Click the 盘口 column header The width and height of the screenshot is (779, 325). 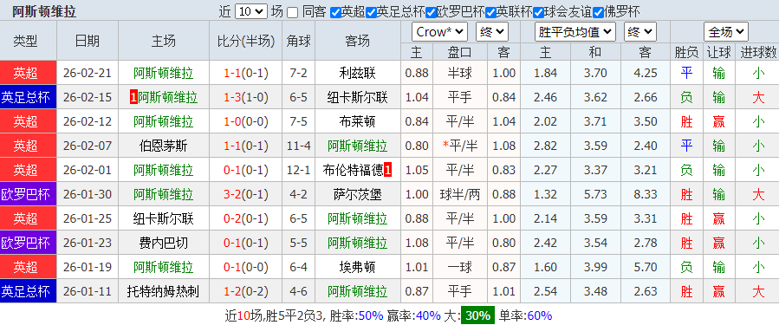pos(460,52)
